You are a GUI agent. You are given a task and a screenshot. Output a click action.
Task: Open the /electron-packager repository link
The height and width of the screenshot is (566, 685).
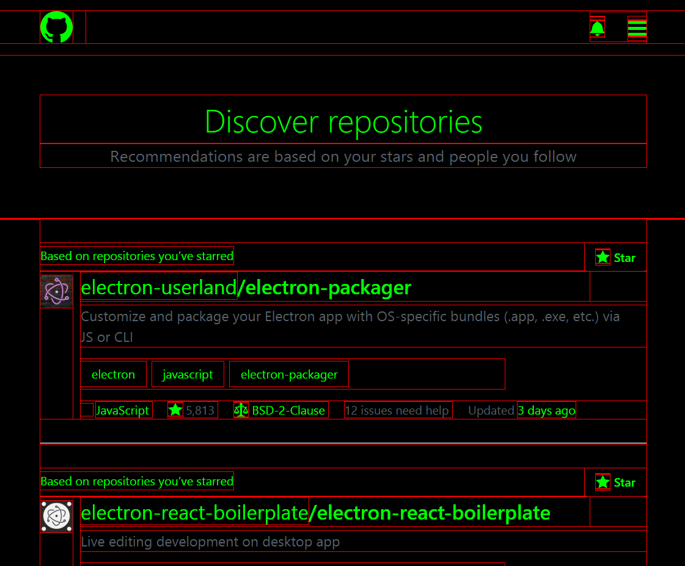(x=324, y=287)
